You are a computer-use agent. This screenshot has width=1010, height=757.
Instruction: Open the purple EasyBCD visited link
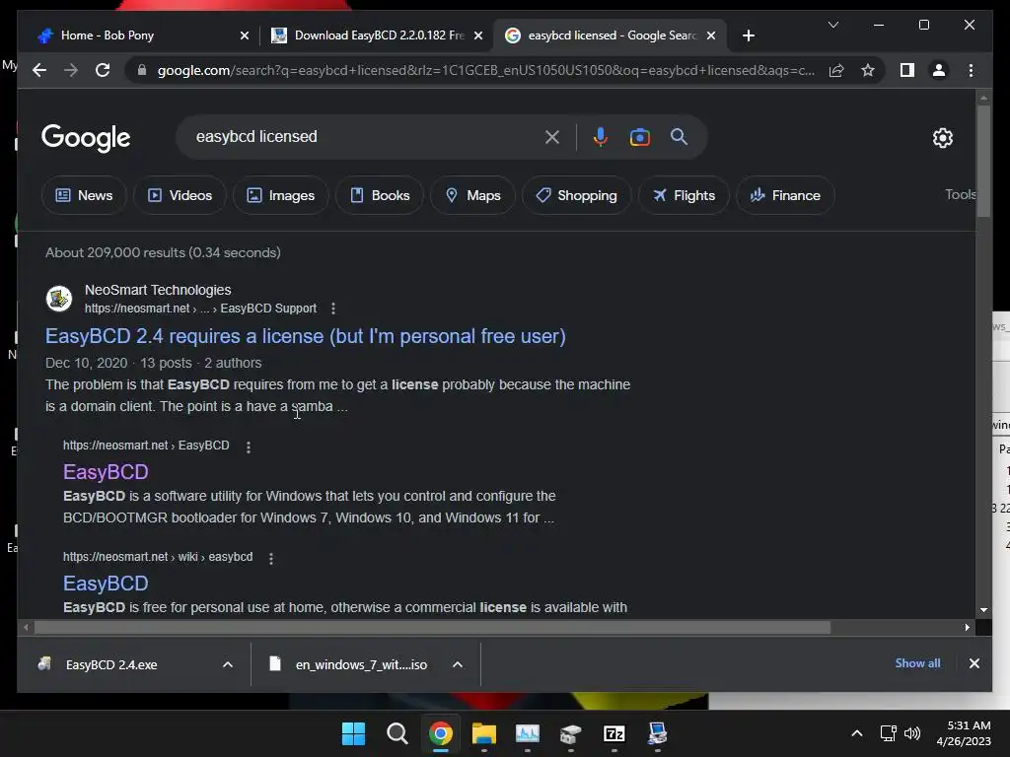coord(106,472)
